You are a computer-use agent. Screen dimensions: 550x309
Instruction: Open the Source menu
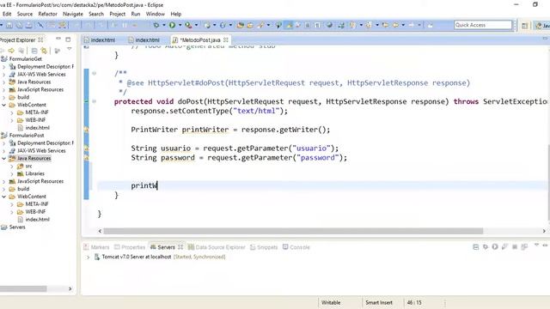tap(25, 14)
